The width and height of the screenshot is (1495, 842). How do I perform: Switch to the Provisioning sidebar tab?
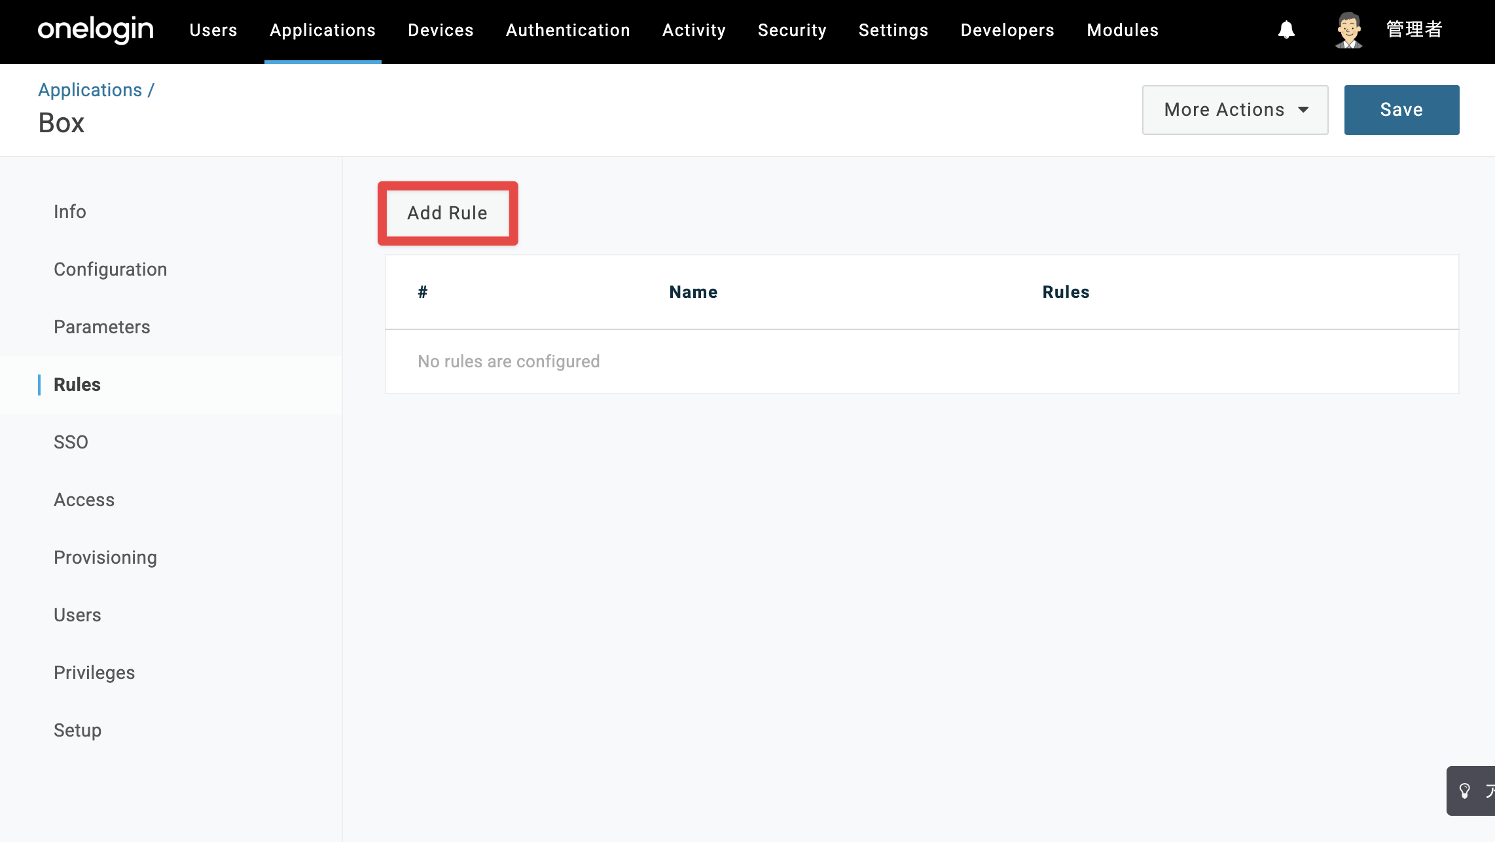[105, 557]
